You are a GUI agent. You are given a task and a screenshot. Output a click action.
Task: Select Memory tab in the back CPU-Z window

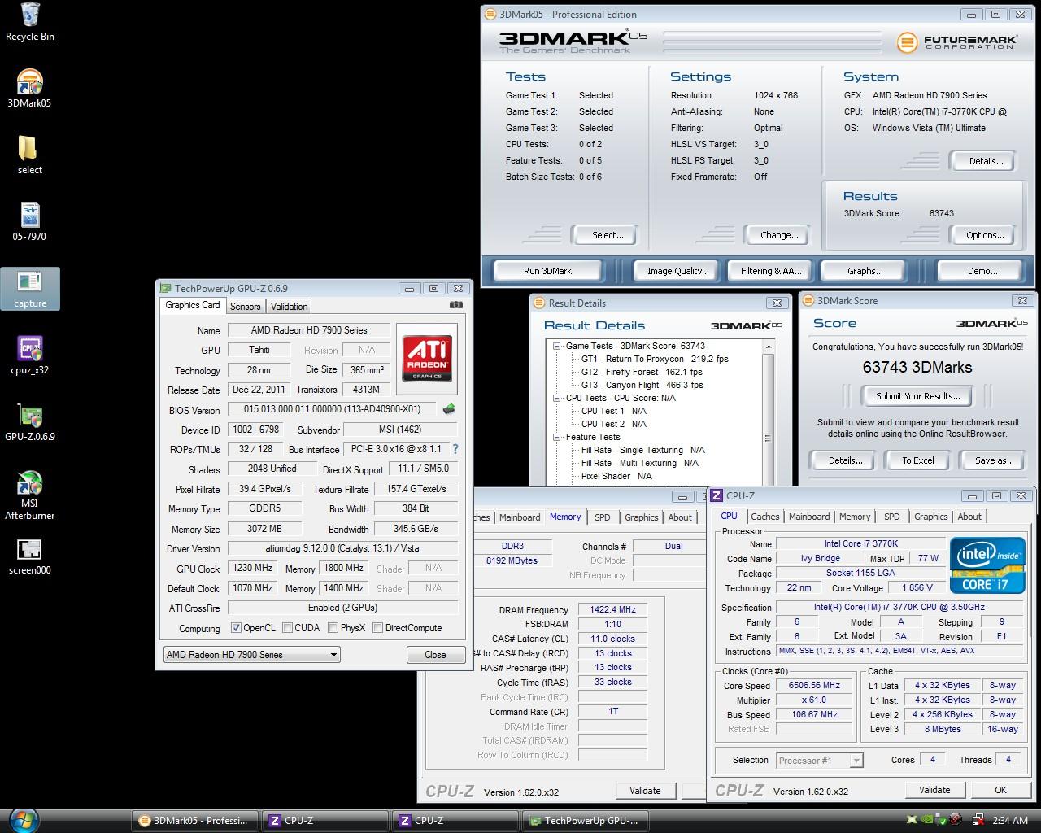(x=565, y=517)
